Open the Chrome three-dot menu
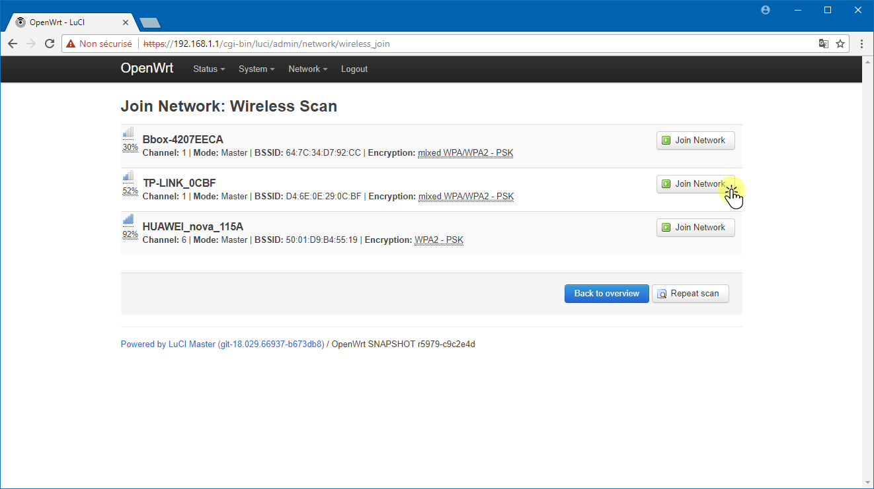Image resolution: width=874 pixels, height=489 pixels. tap(861, 44)
